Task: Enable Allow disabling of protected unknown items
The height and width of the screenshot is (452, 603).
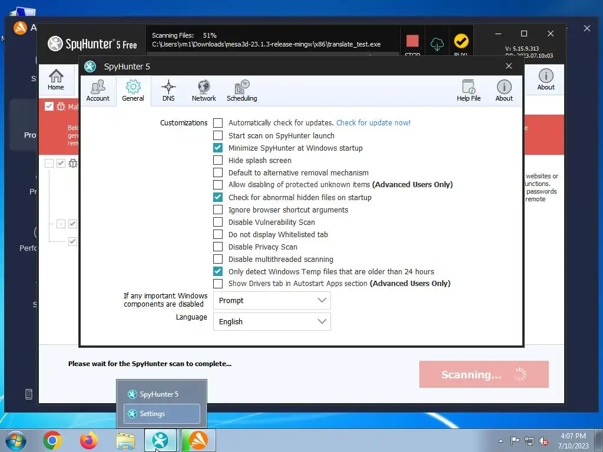Action: [218, 184]
